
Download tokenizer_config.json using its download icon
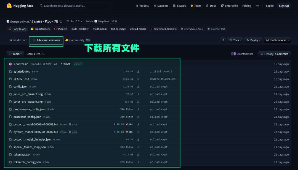click(x=138, y=162)
